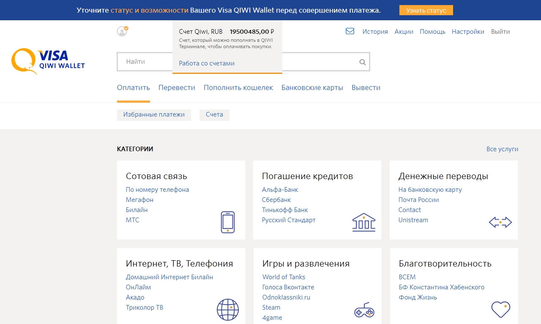Click the heart icon in Благотворительность
Image resolution: width=541 pixels, height=324 pixels.
tap(500, 310)
